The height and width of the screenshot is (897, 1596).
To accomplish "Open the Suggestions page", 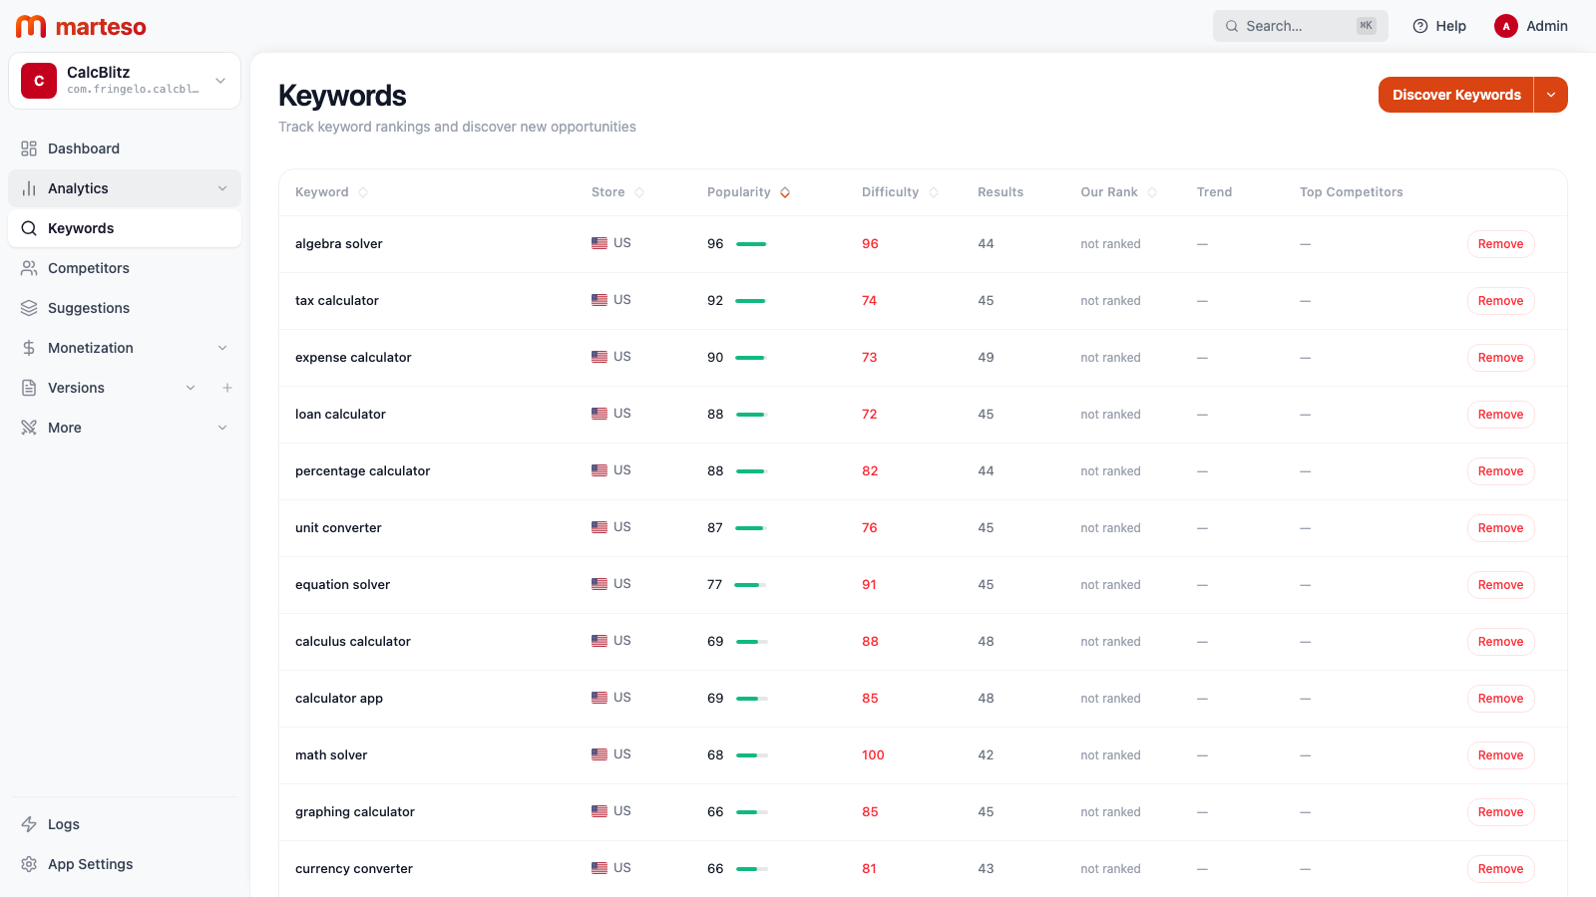I will 125,308.
